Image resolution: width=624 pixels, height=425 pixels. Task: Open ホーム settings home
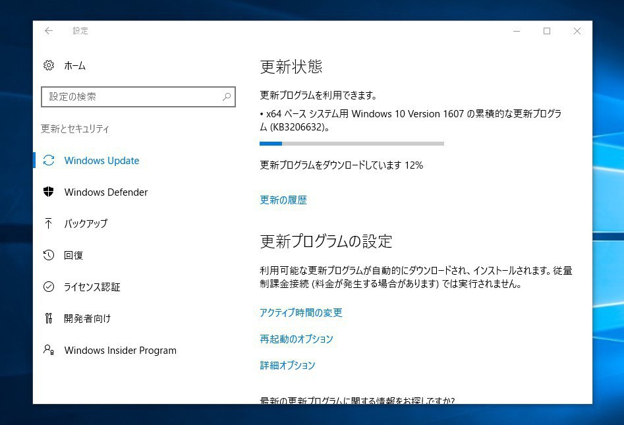pos(75,66)
